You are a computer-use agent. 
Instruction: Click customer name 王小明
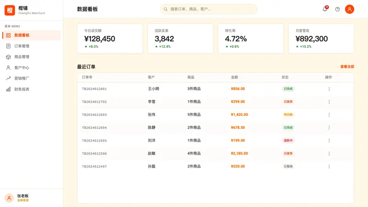tap(154, 89)
